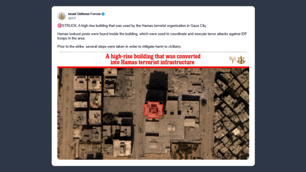Click the vertical road on image left edge

66,114
